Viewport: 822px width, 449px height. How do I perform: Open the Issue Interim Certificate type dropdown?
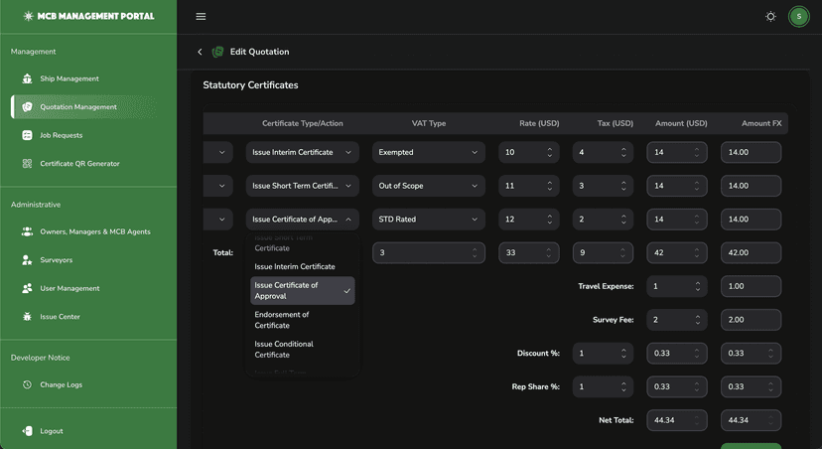tap(303, 152)
